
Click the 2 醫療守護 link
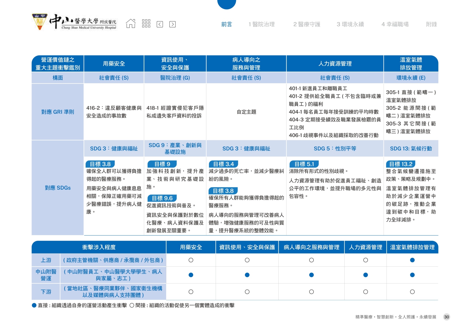307,24
